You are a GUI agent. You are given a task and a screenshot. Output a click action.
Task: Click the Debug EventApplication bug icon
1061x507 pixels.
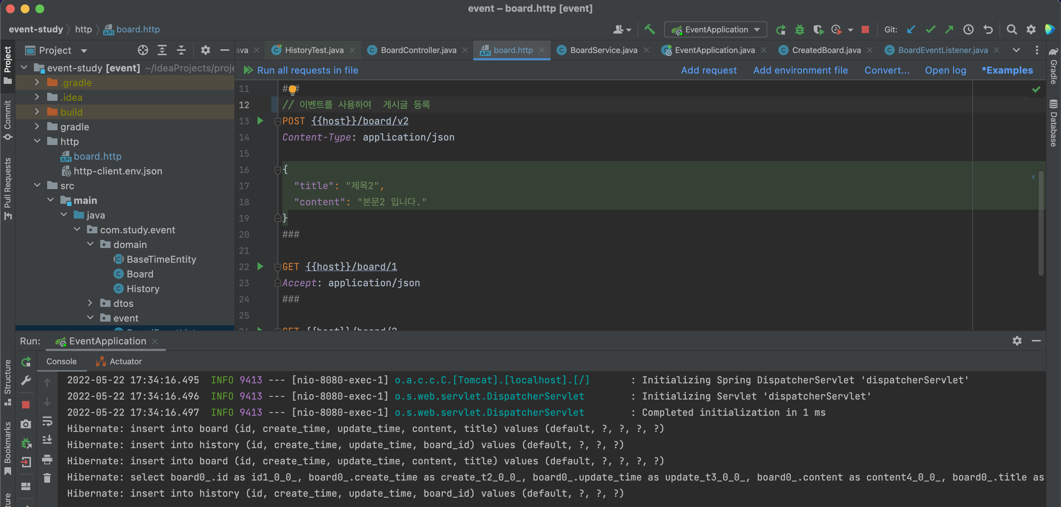pos(799,29)
